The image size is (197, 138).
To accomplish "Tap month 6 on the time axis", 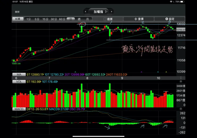I will click(x=16, y=78).
